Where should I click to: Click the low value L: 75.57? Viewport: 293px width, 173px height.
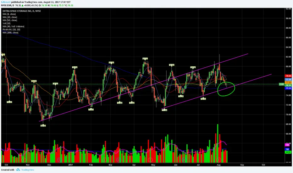pyautogui.click(x=61, y=5)
